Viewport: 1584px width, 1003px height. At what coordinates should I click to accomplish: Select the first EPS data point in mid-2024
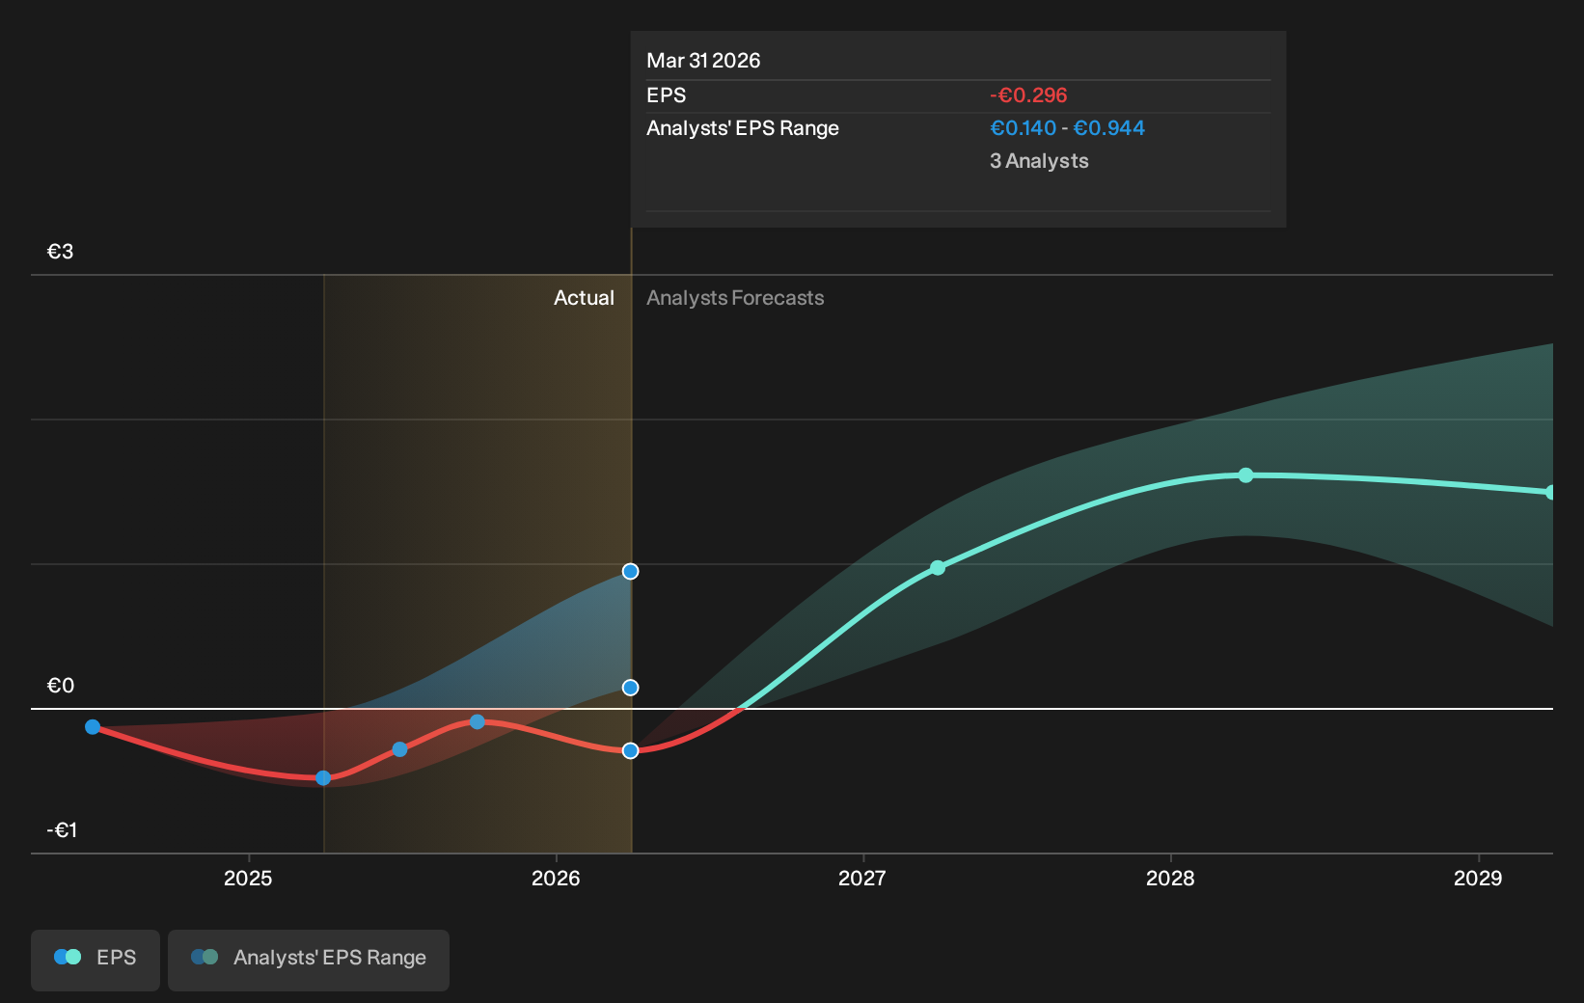tap(93, 727)
